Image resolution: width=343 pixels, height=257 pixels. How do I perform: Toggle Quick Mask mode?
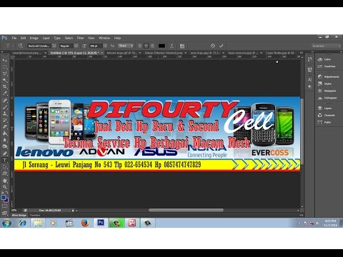click(4, 206)
